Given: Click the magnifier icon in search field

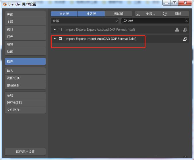Looking at the screenshot, I should pyautogui.click(x=125, y=21).
